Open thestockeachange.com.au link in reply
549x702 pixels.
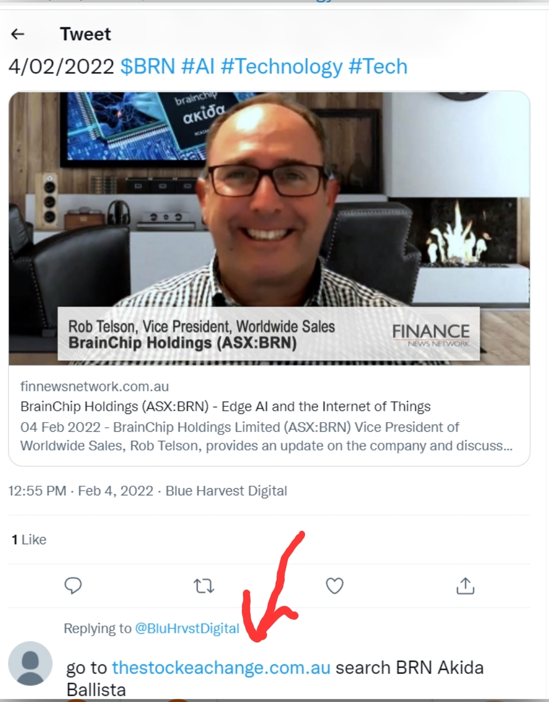click(221, 667)
